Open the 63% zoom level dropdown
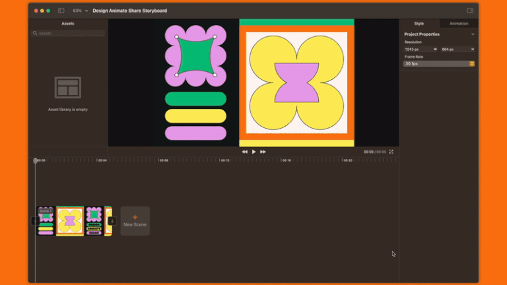The height and width of the screenshot is (285, 507). pos(80,11)
